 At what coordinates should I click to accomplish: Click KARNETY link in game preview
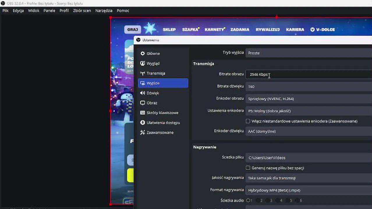[x=214, y=29]
